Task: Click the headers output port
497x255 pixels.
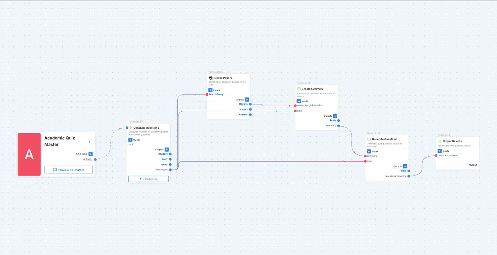Action: tap(170, 154)
